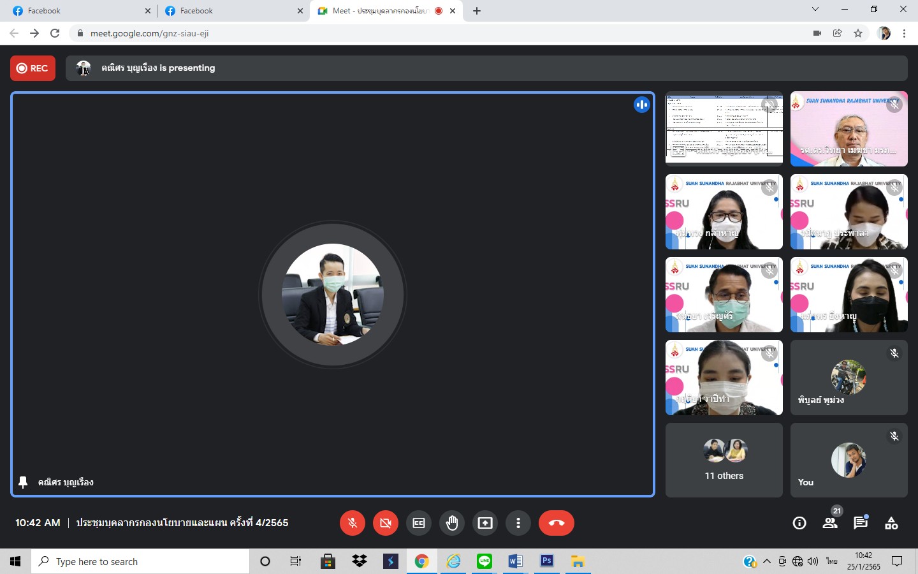Turn on the camera in Meet
This screenshot has width=918, height=574.
(x=385, y=523)
